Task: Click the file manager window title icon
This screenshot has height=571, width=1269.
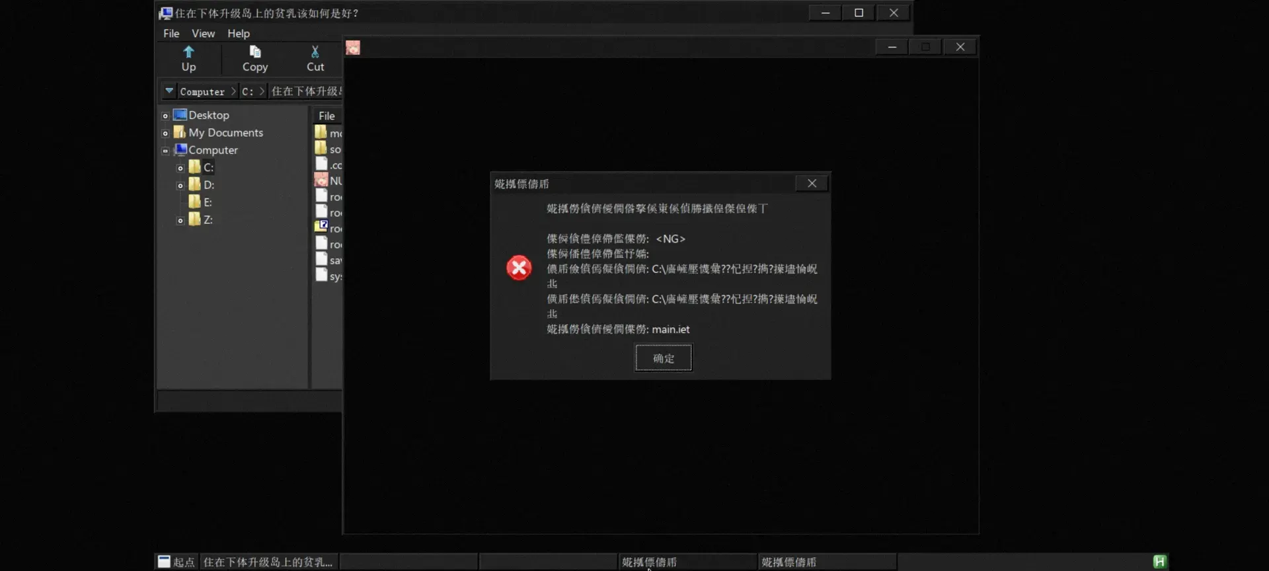Action: pos(165,13)
